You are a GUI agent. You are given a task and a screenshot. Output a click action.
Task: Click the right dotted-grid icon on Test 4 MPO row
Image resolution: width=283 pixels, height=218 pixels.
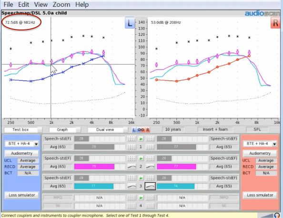tap(150, 198)
